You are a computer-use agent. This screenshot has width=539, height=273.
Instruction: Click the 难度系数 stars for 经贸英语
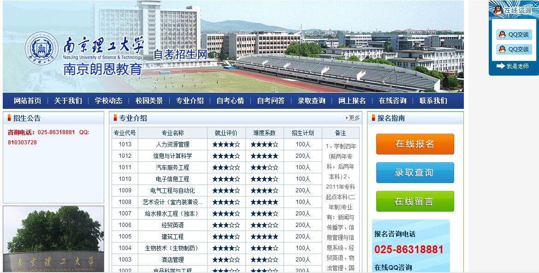(x=264, y=225)
